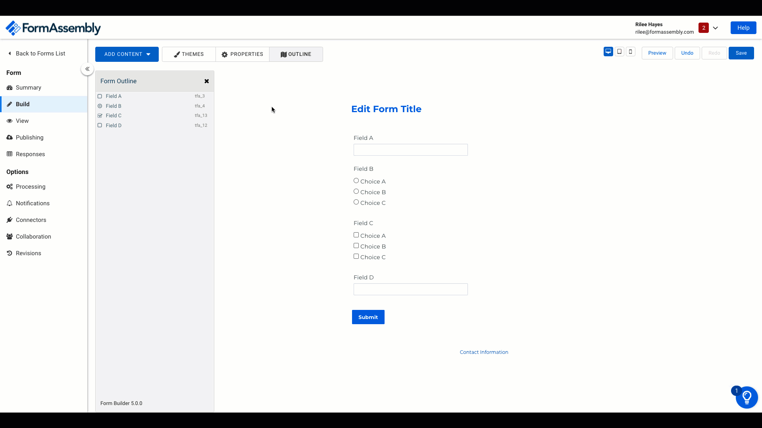
Task: Switch to desktop preview mode icon
Action: point(608,52)
